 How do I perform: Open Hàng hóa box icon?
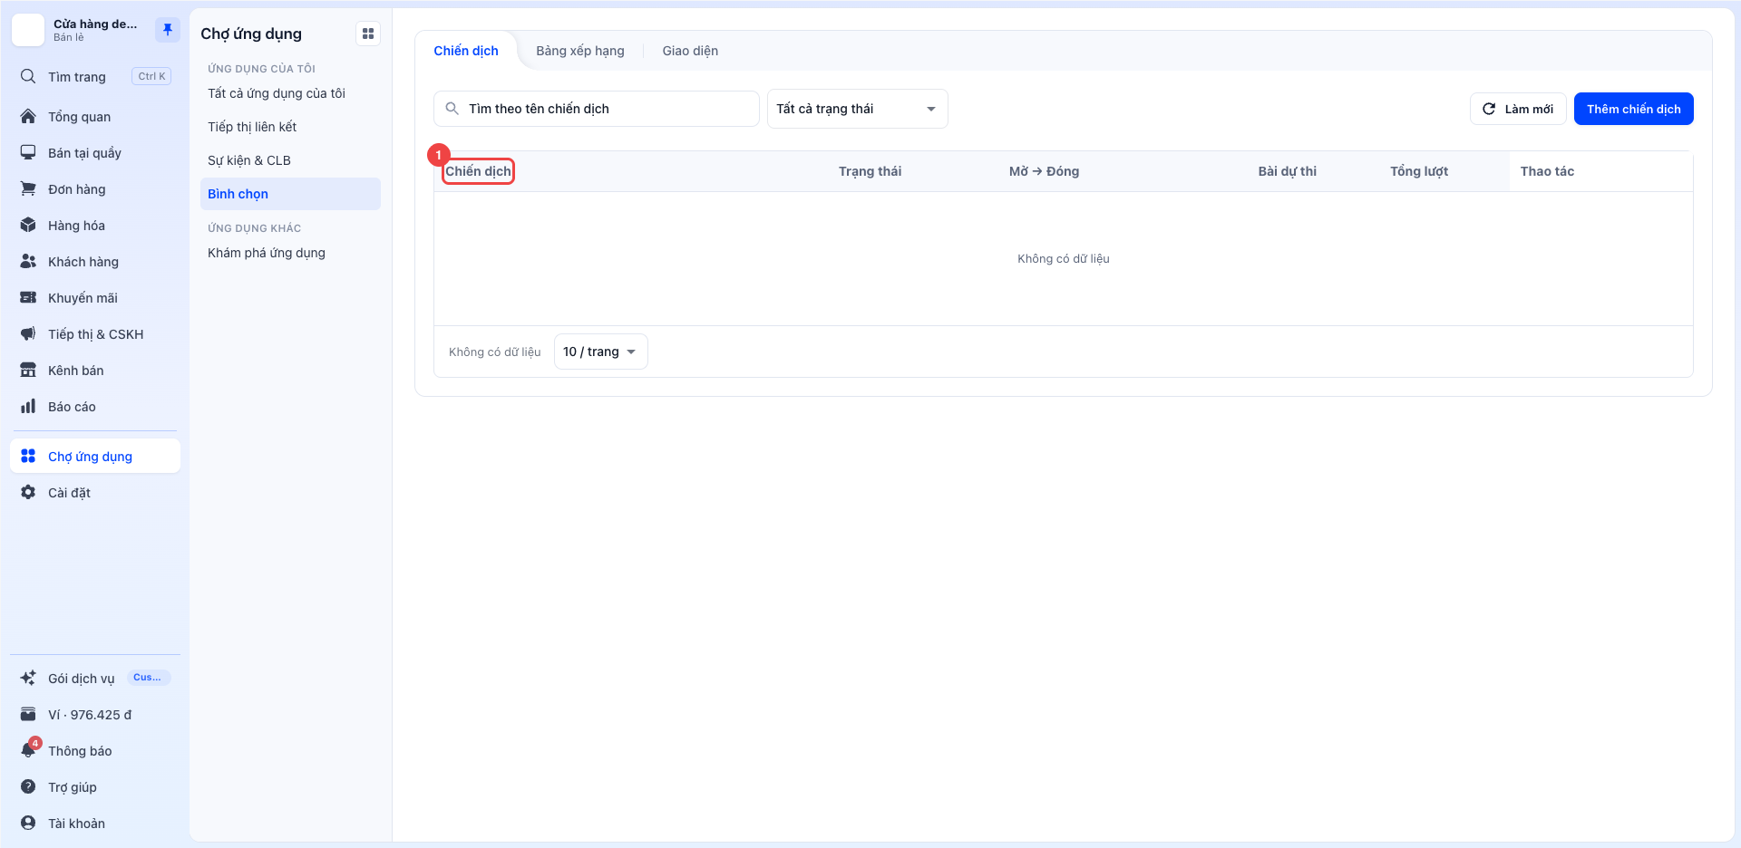(28, 225)
